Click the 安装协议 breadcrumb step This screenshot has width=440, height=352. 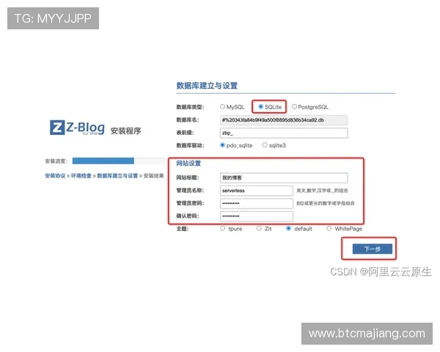pyautogui.click(x=55, y=176)
